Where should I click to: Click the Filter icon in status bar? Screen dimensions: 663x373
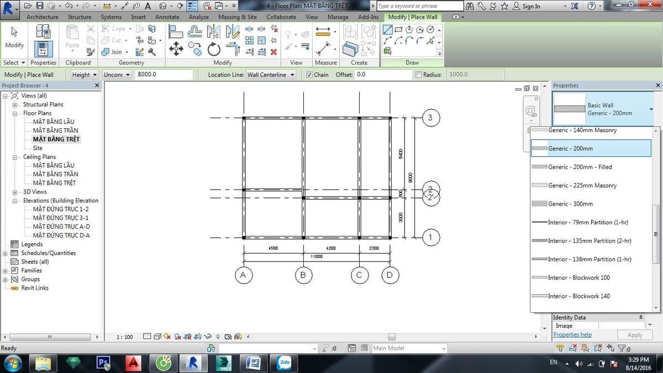point(623,348)
